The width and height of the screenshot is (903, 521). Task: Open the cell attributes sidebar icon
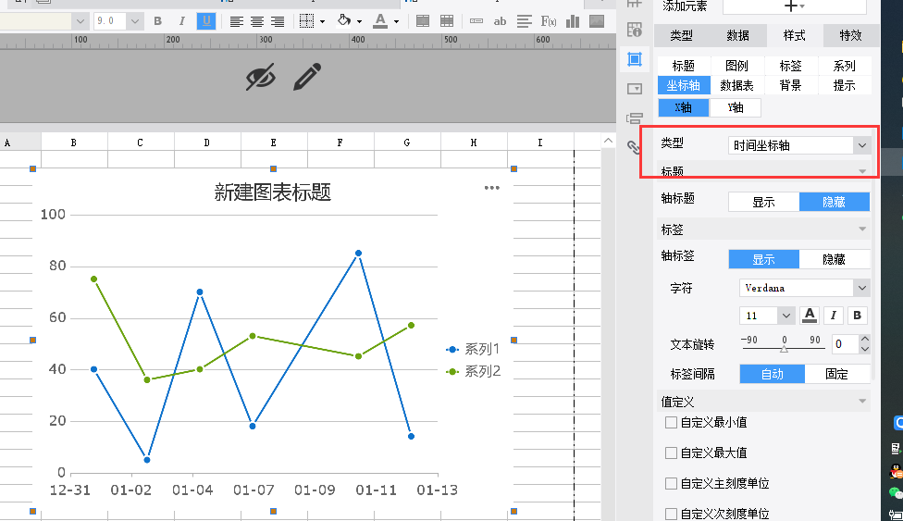tap(634, 30)
